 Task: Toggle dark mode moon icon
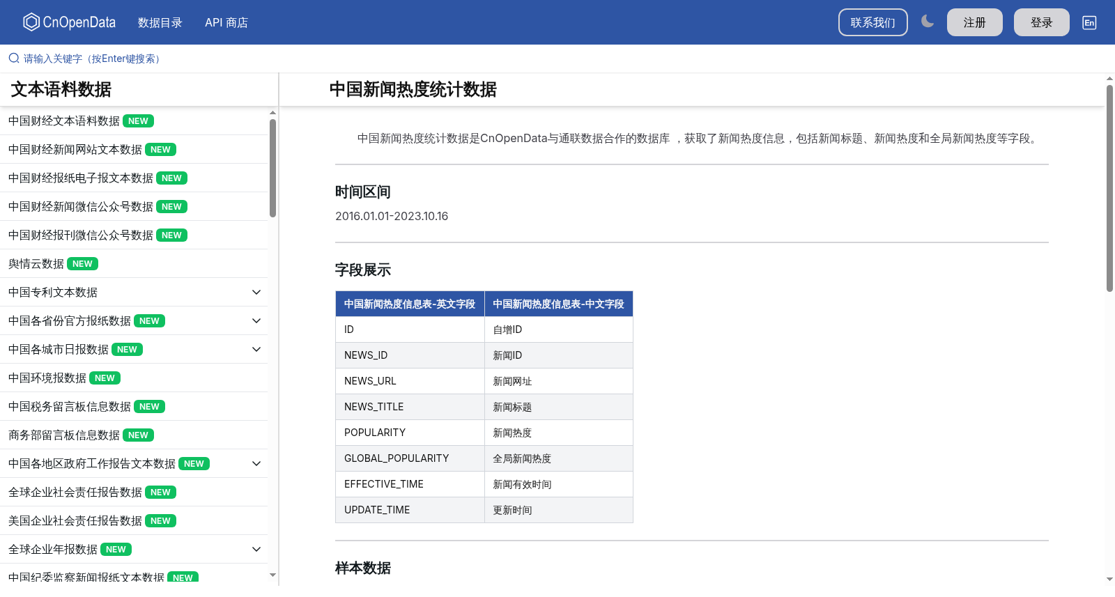coord(928,22)
